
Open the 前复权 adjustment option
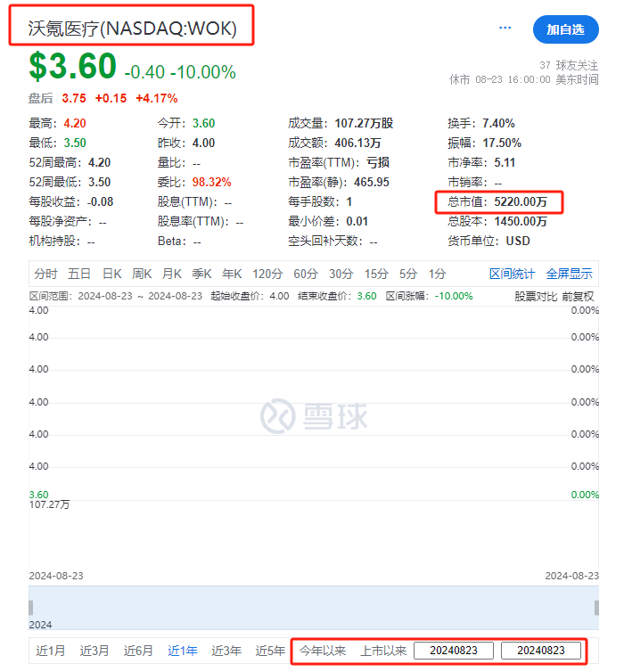(x=578, y=296)
